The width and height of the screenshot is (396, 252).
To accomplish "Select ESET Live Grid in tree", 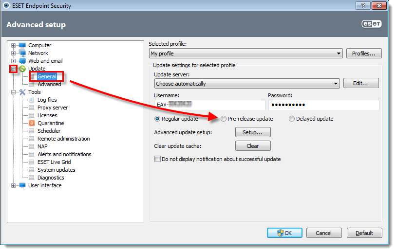I will (54, 162).
